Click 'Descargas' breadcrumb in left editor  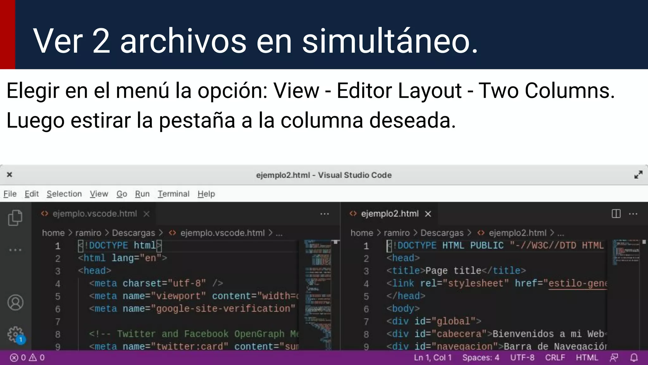point(134,233)
